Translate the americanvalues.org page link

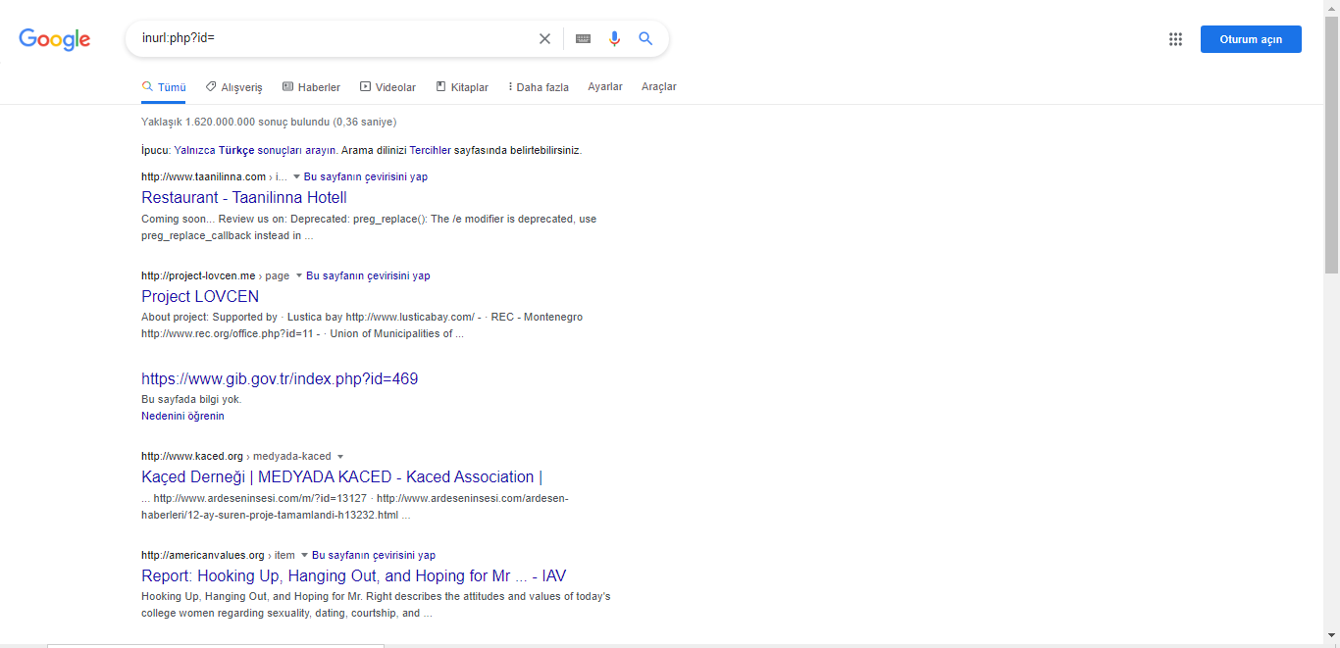374,555
